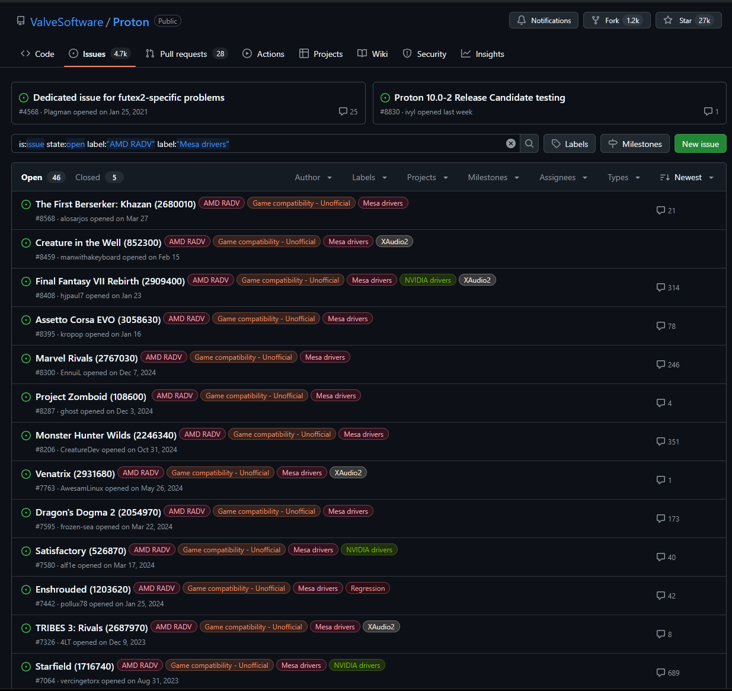Switch to the Code tab
The image size is (732, 691).
(37, 54)
